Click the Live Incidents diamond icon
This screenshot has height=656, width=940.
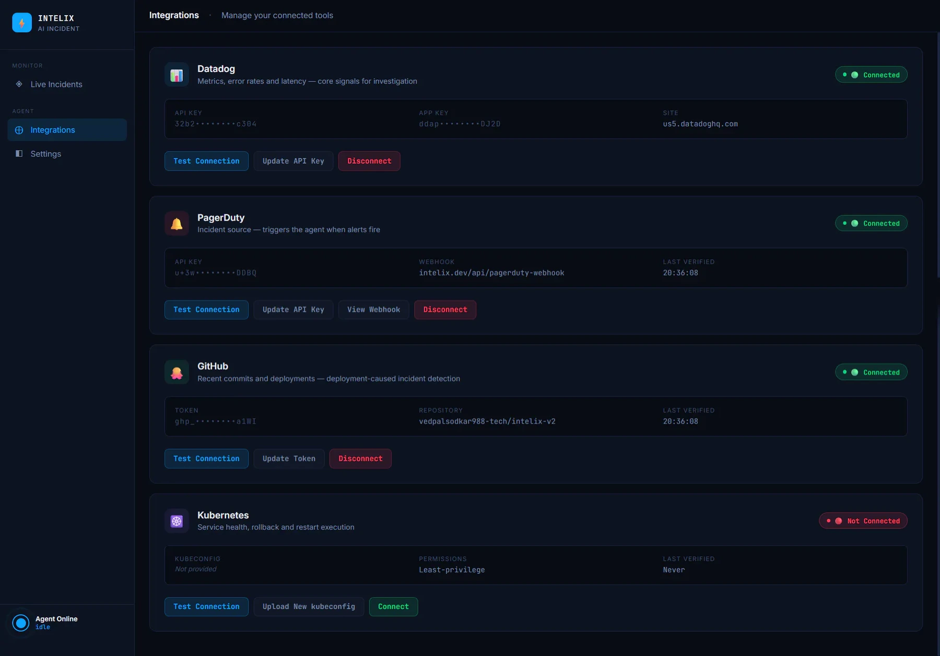[19, 84]
